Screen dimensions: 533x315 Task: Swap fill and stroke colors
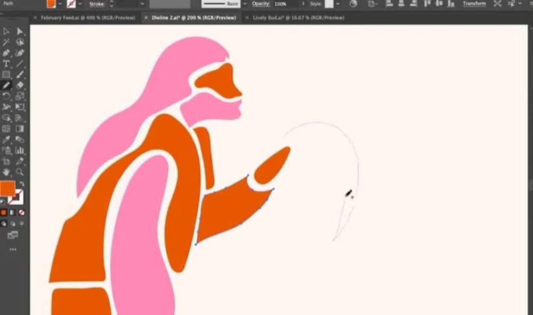(22, 184)
